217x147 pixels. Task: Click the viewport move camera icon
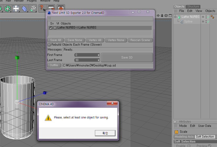click(x=158, y=16)
